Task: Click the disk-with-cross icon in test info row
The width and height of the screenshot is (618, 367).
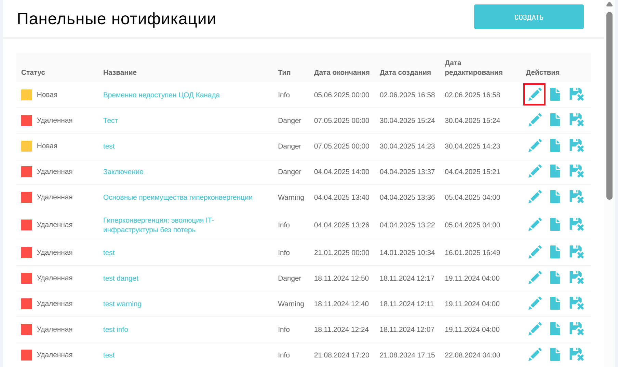Action: [x=577, y=329]
